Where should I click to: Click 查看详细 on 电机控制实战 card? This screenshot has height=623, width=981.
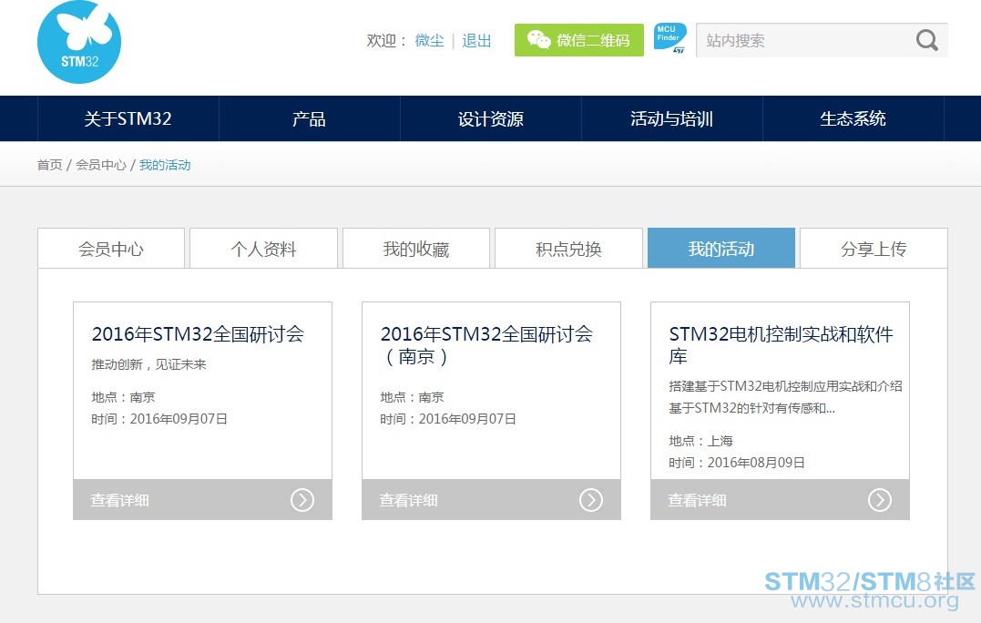coord(697,500)
